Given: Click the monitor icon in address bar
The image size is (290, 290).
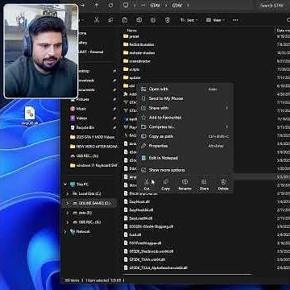Looking at the screenshot, I should (x=126, y=5).
